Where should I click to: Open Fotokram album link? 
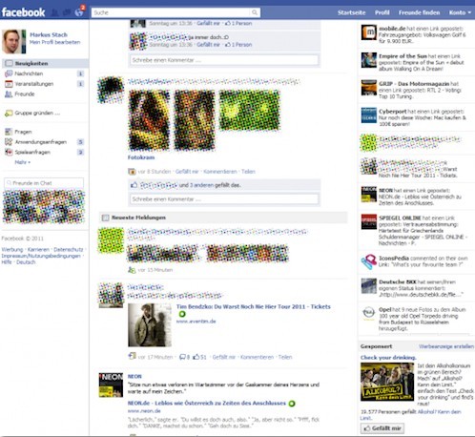pos(141,157)
